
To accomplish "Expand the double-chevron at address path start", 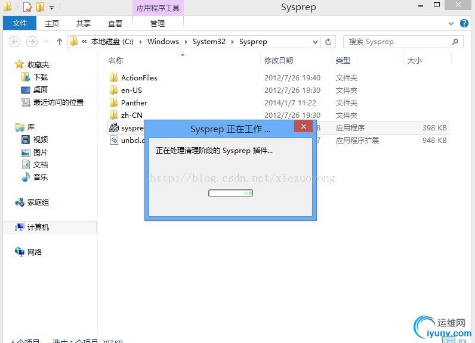I will (x=84, y=42).
